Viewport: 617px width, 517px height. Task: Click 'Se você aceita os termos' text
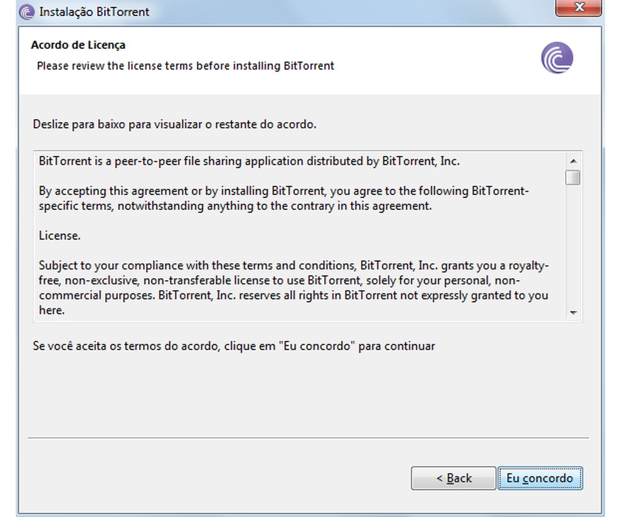click(234, 346)
